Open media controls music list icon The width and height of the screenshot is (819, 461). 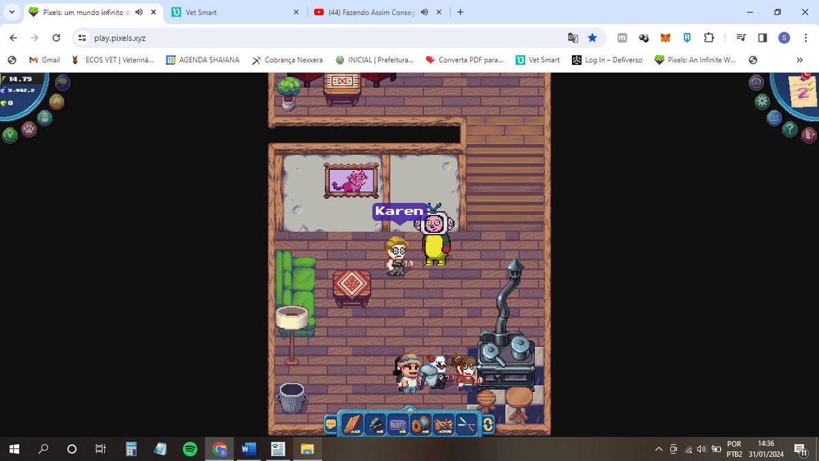coord(741,38)
